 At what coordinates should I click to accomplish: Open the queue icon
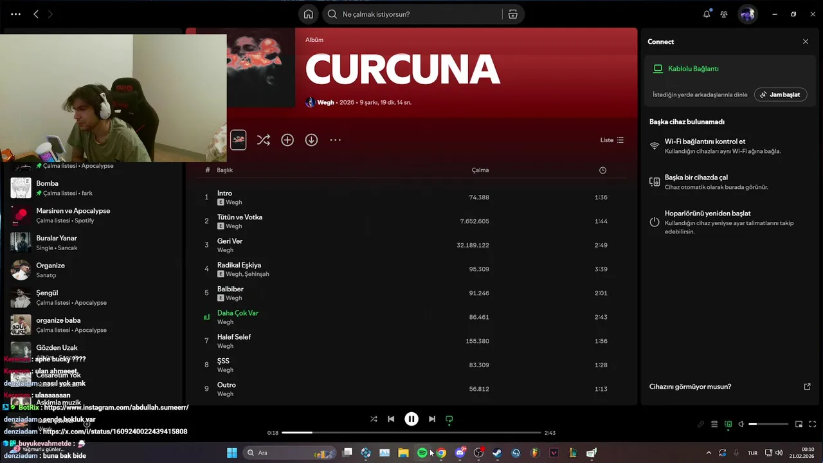(x=714, y=424)
